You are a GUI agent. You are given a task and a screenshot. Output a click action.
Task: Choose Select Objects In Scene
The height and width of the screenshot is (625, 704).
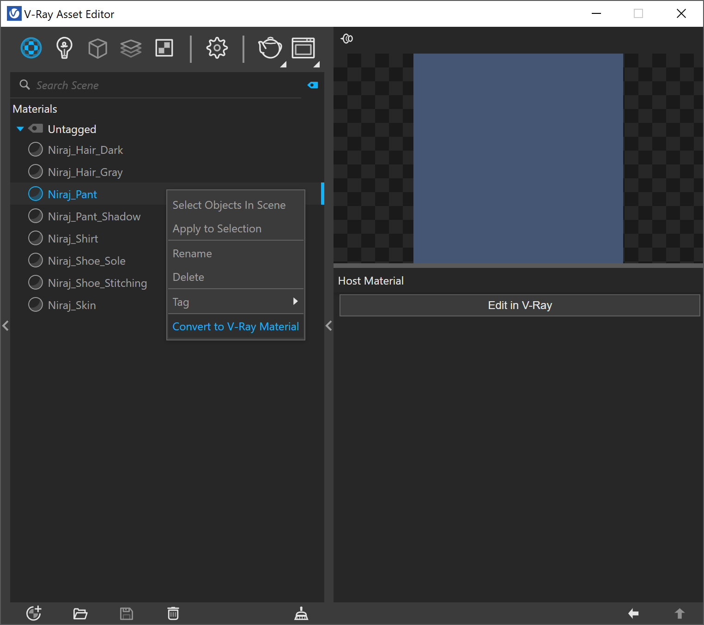236,205
